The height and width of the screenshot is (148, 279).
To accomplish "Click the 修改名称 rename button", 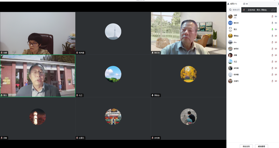I will point(246,146).
